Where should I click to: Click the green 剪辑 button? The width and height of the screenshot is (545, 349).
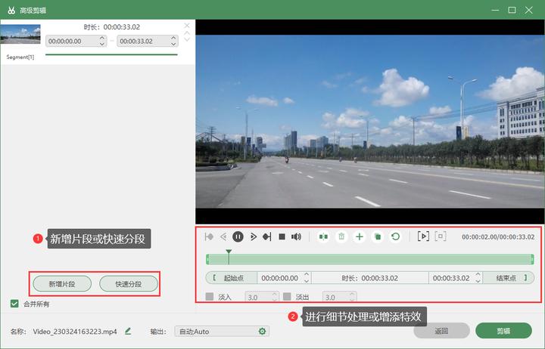pos(503,331)
